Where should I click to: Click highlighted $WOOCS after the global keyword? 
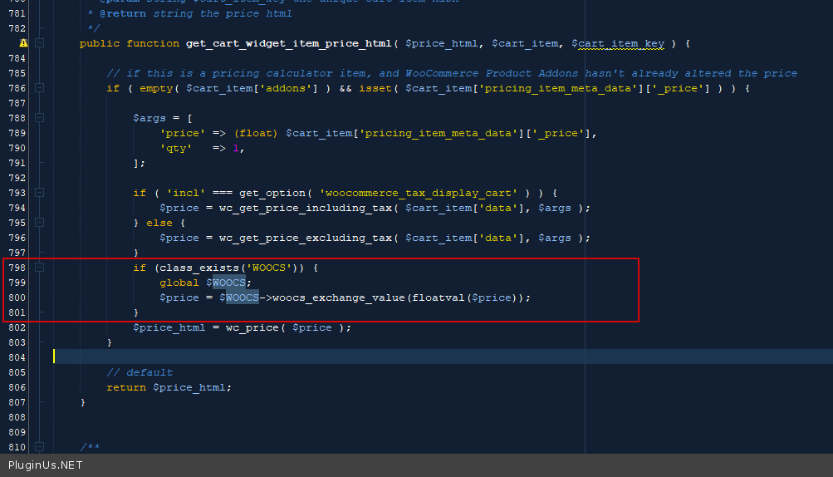click(x=228, y=283)
